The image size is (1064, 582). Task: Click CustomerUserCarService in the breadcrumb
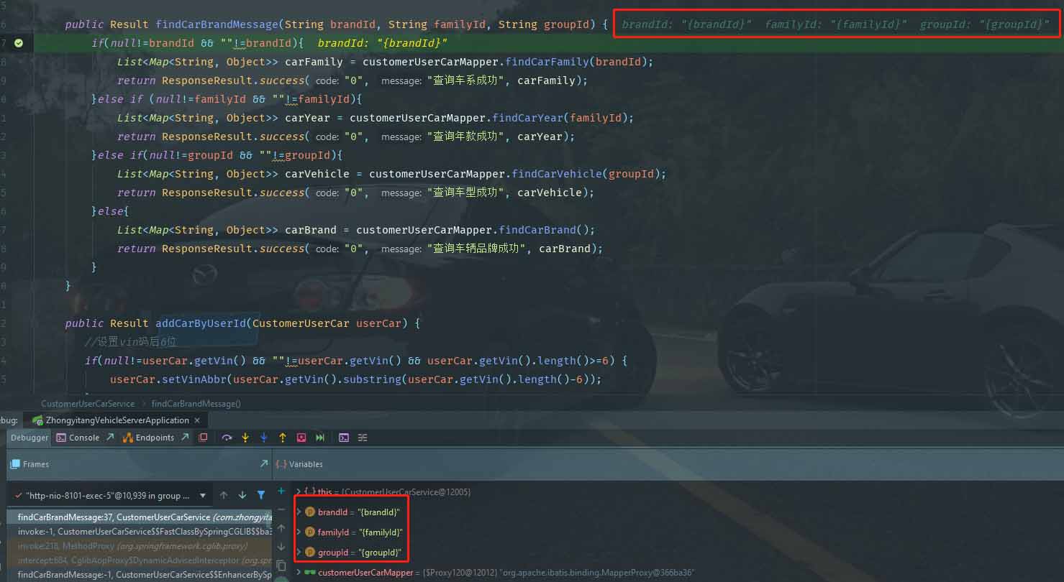pos(88,404)
